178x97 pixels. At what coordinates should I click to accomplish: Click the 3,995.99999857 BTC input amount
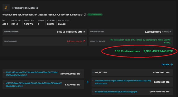[x=70, y=74]
